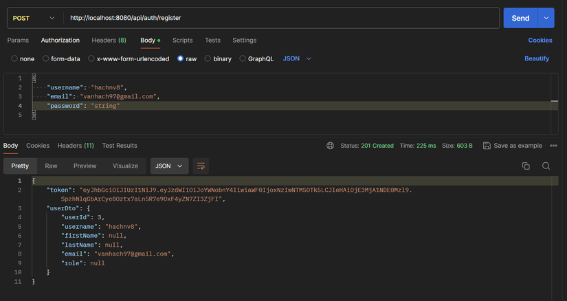Select the form-data radio option
Screen dimensions: 567x301
click(x=46, y=59)
